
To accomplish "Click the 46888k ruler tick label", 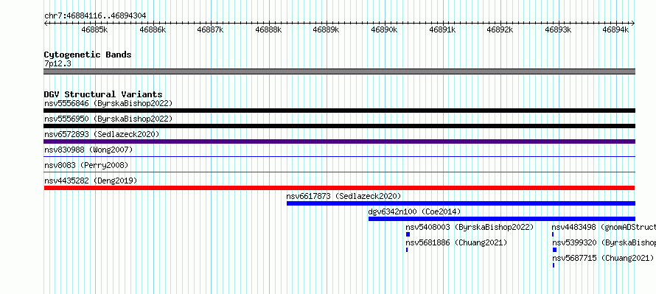I will coord(268,29).
